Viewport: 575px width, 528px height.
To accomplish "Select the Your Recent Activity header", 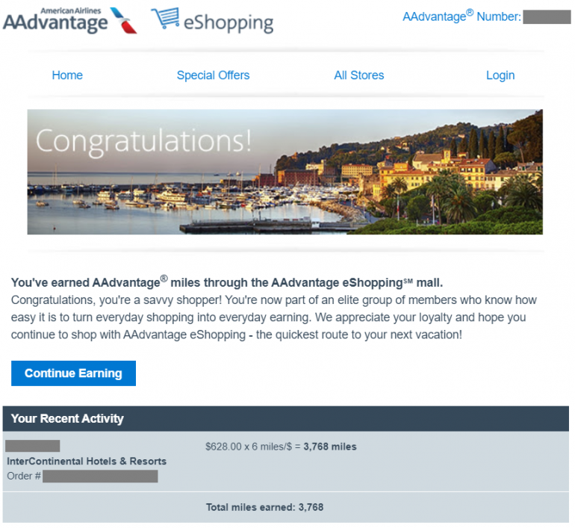I will (286, 418).
